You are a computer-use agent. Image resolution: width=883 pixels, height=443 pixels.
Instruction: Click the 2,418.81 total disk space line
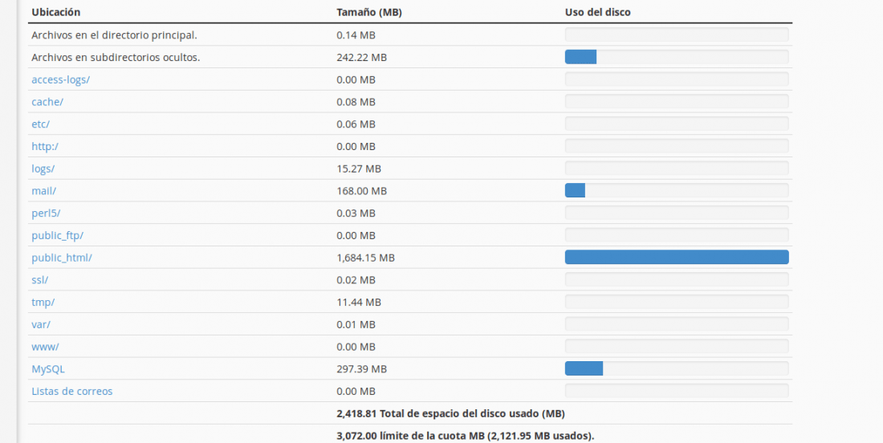[x=450, y=414]
